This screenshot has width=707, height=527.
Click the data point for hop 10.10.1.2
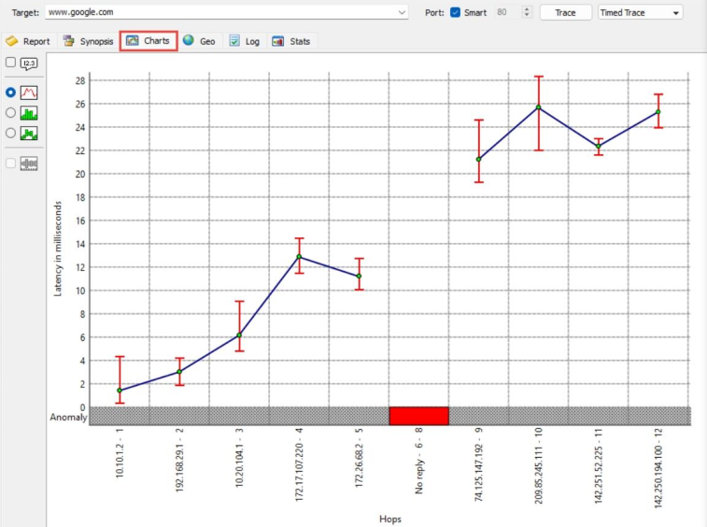120,391
